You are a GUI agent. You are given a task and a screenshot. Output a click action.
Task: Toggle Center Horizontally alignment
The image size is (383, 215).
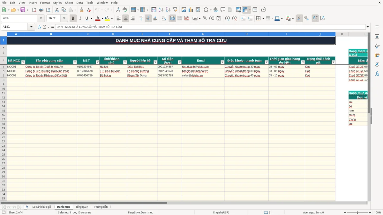pos(125,18)
